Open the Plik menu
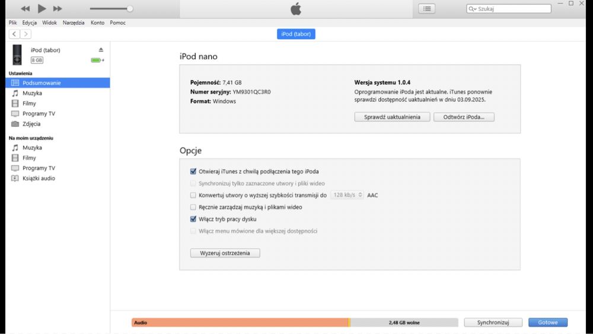Screen dimensions: 593x334 (13, 23)
